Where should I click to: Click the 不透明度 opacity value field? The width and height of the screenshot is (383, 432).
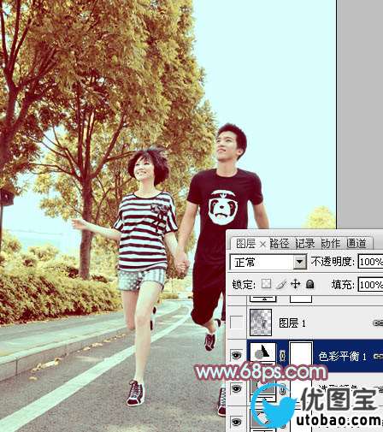(x=370, y=262)
